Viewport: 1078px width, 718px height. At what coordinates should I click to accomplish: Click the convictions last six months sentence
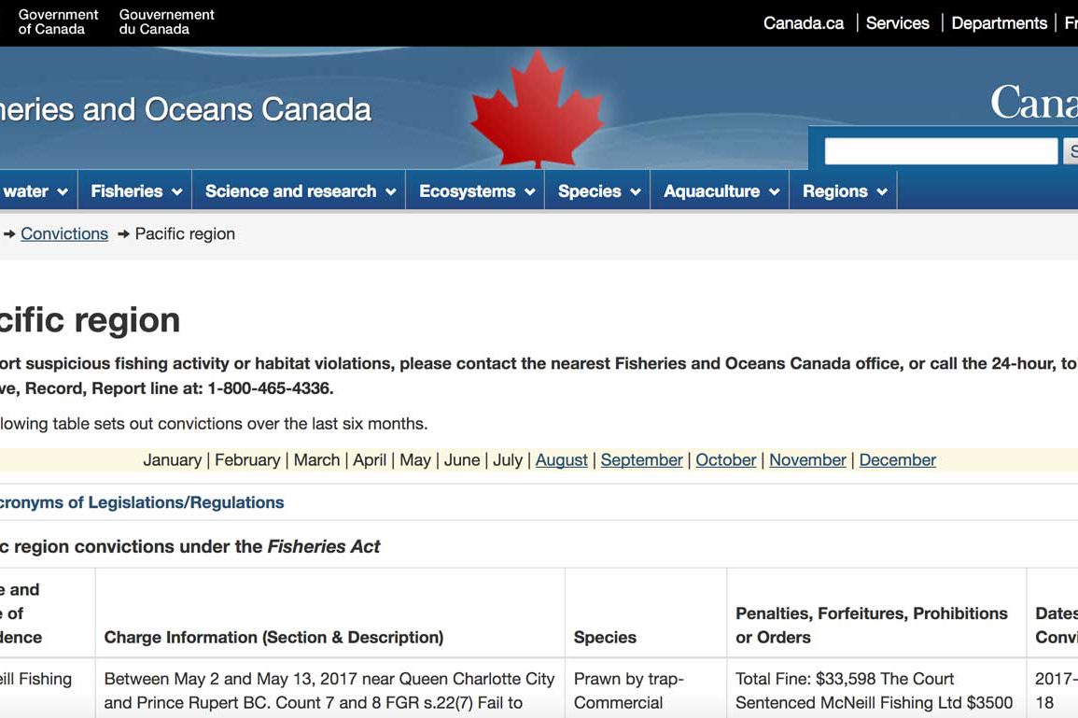click(x=214, y=424)
